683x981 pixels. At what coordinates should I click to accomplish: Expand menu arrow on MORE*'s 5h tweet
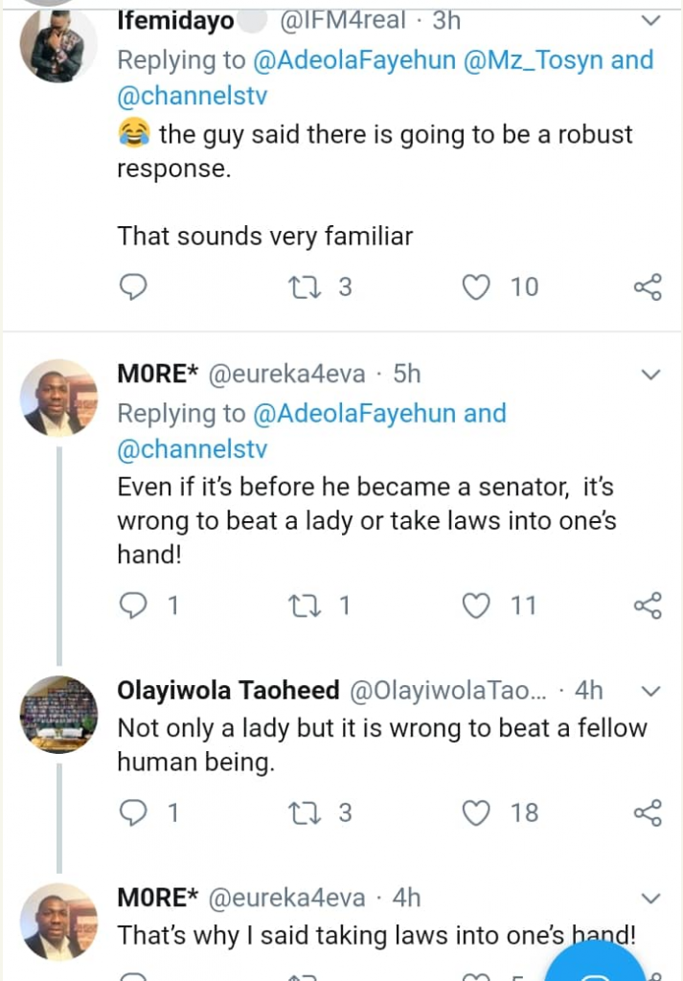click(649, 374)
